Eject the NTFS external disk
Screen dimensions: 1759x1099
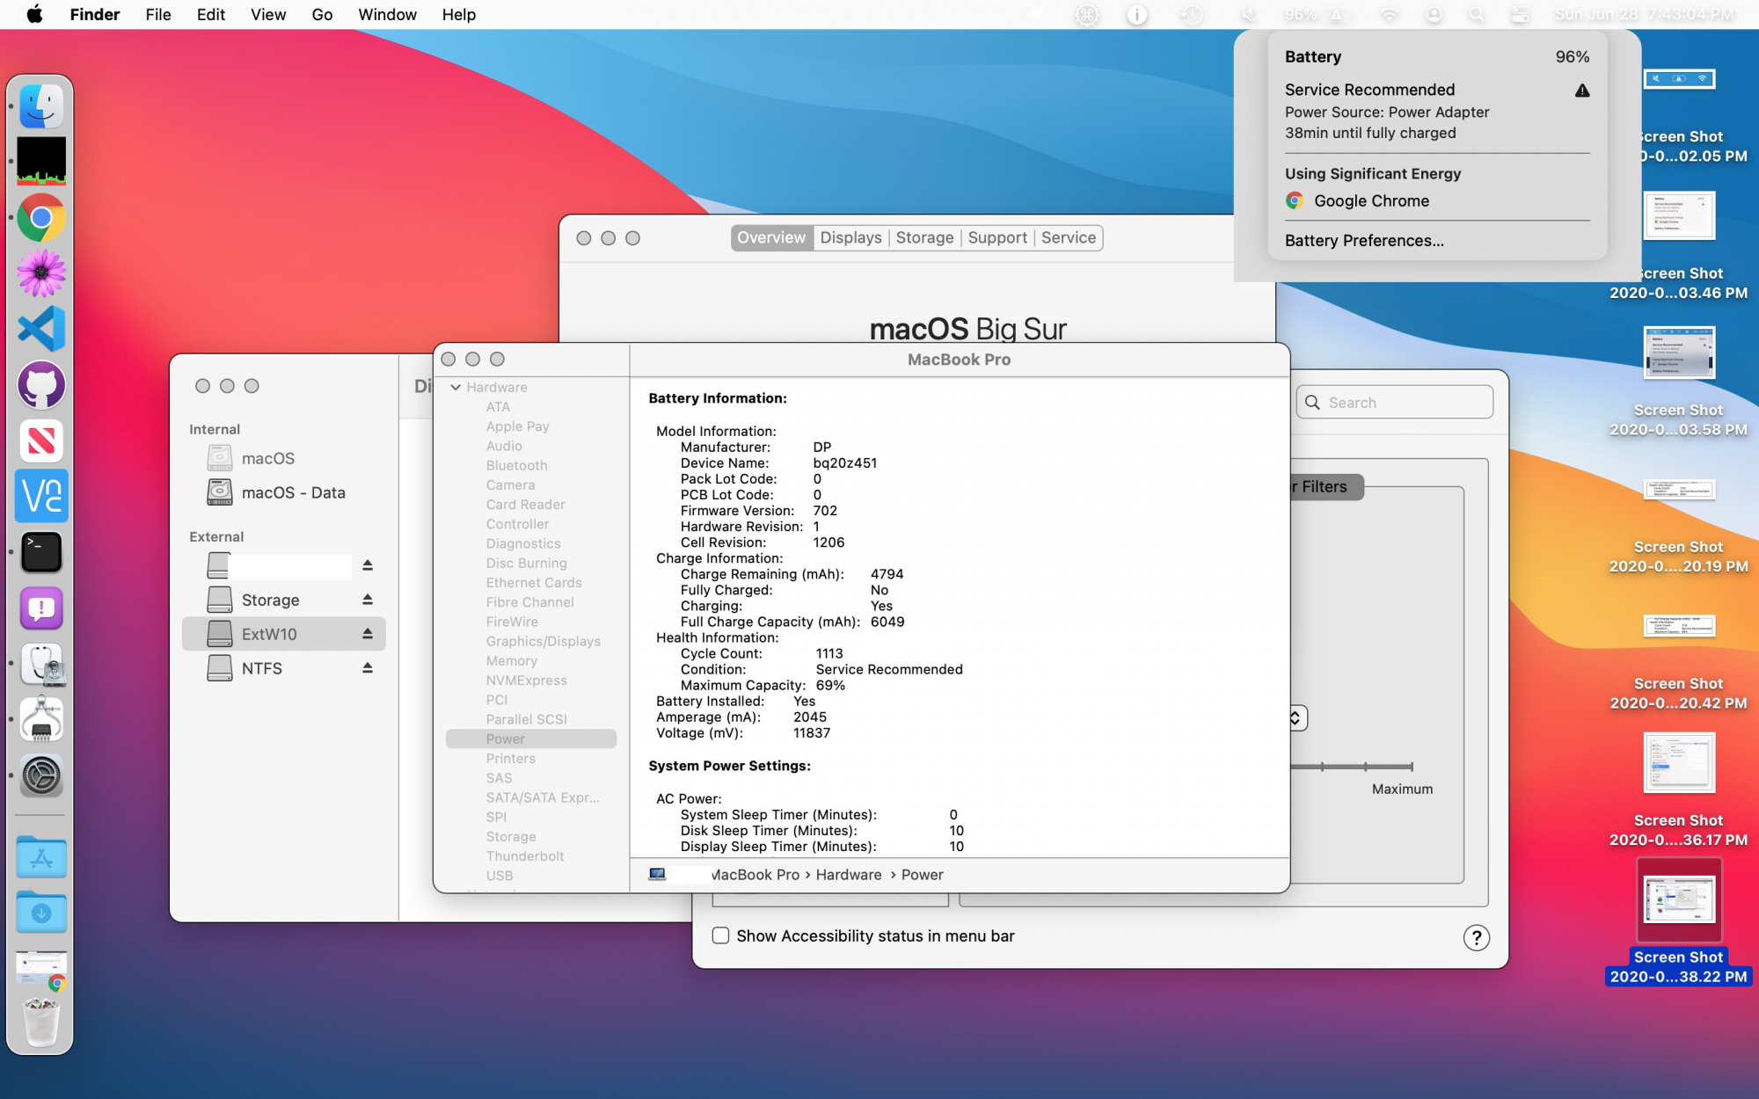[x=368, y=668]
